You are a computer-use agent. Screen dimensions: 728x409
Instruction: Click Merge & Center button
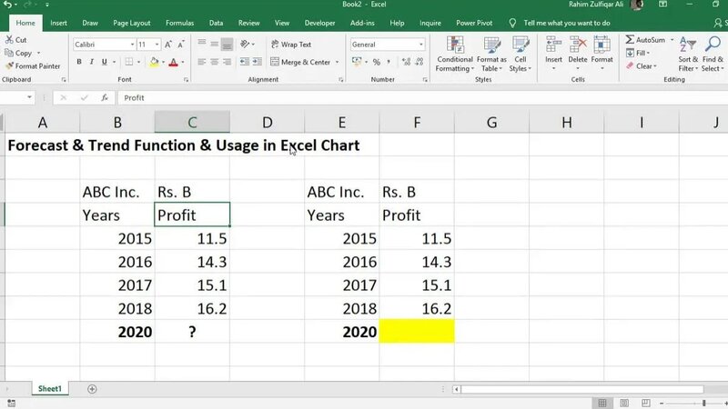[x=301, y=62]
